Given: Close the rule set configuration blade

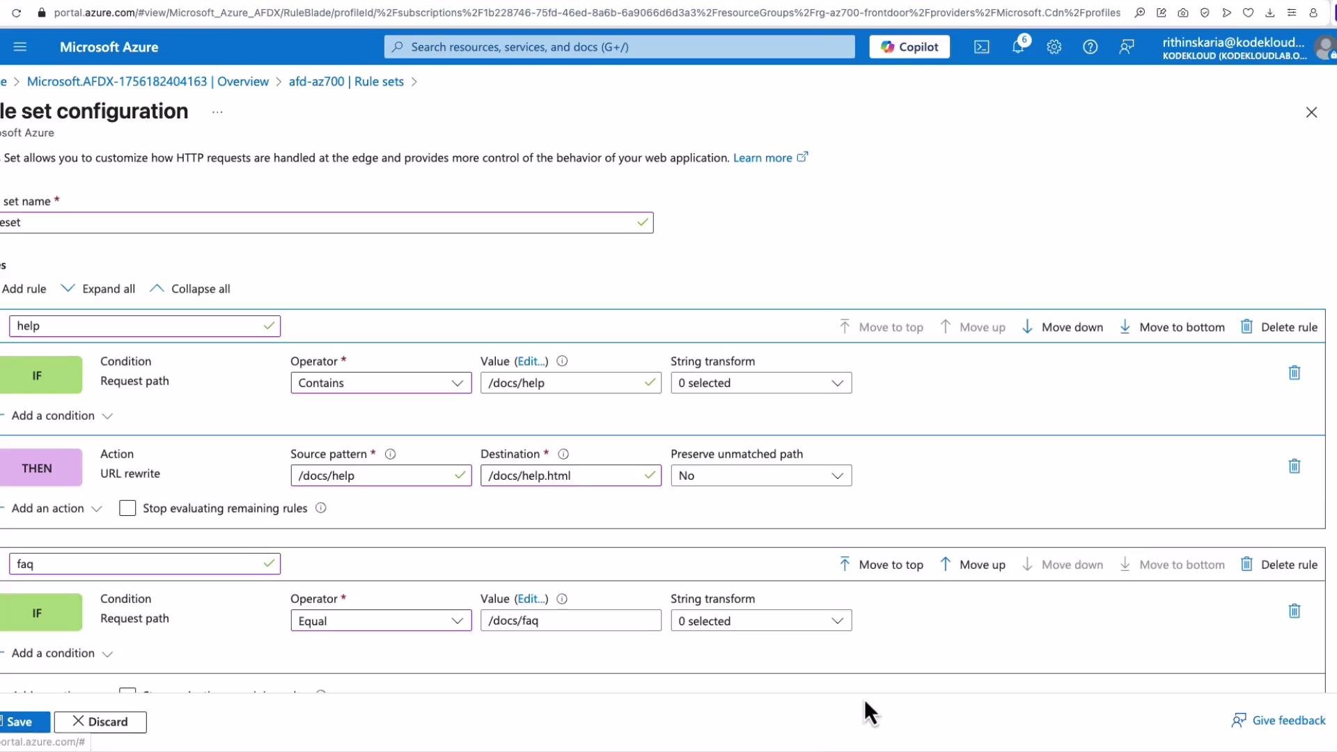Looking at the screenshot, I should coord(1311,112).
